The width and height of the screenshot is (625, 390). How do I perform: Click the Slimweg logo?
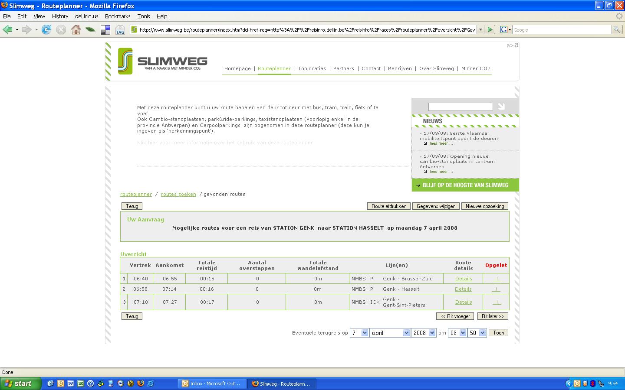163,62
